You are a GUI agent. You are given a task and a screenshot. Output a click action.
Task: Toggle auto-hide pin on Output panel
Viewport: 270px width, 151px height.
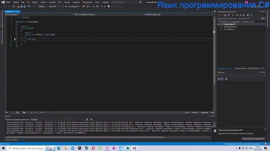click(212, 116)
